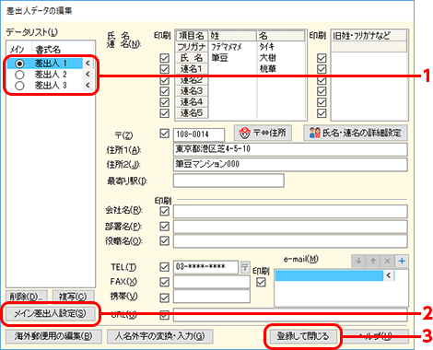Viewport: 433px width, 350px height.
Task: Click メイン差出人設定(S) button
Action: click(51, 313)
